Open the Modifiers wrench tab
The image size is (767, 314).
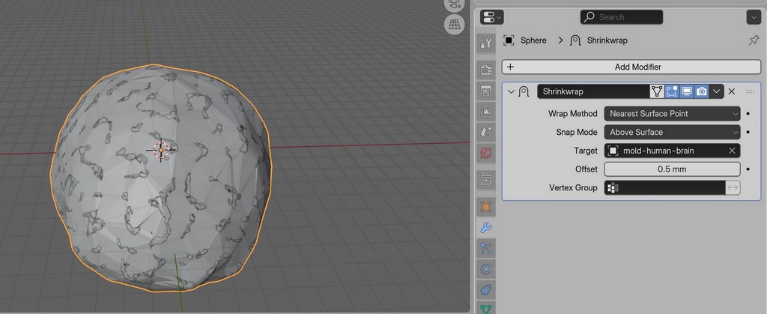point(485,227)
